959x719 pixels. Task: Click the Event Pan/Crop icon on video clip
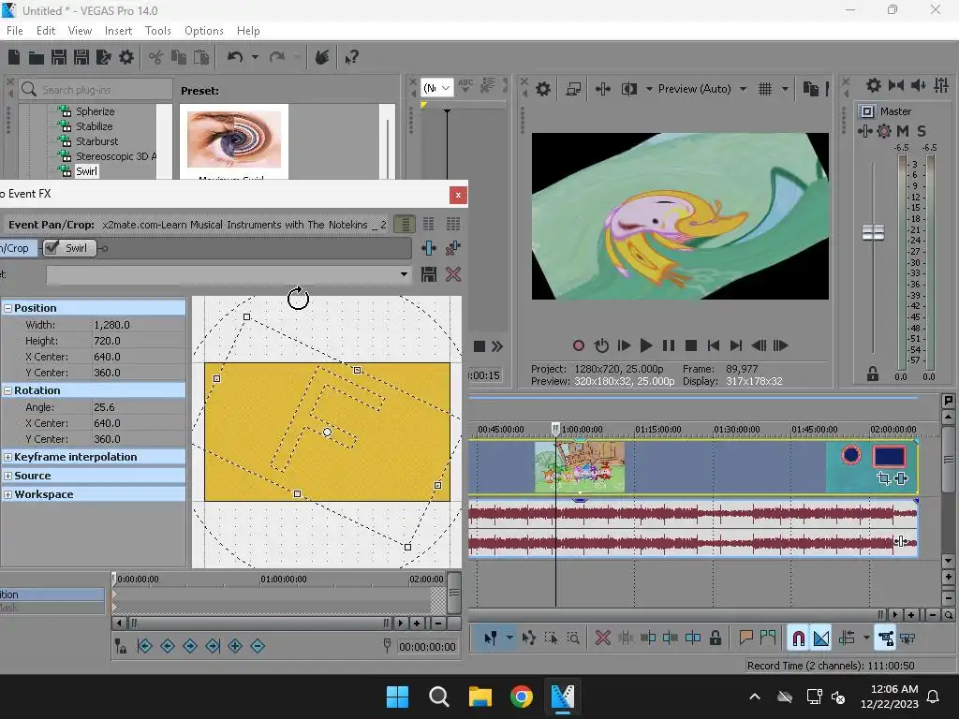(x=883, y=478)
